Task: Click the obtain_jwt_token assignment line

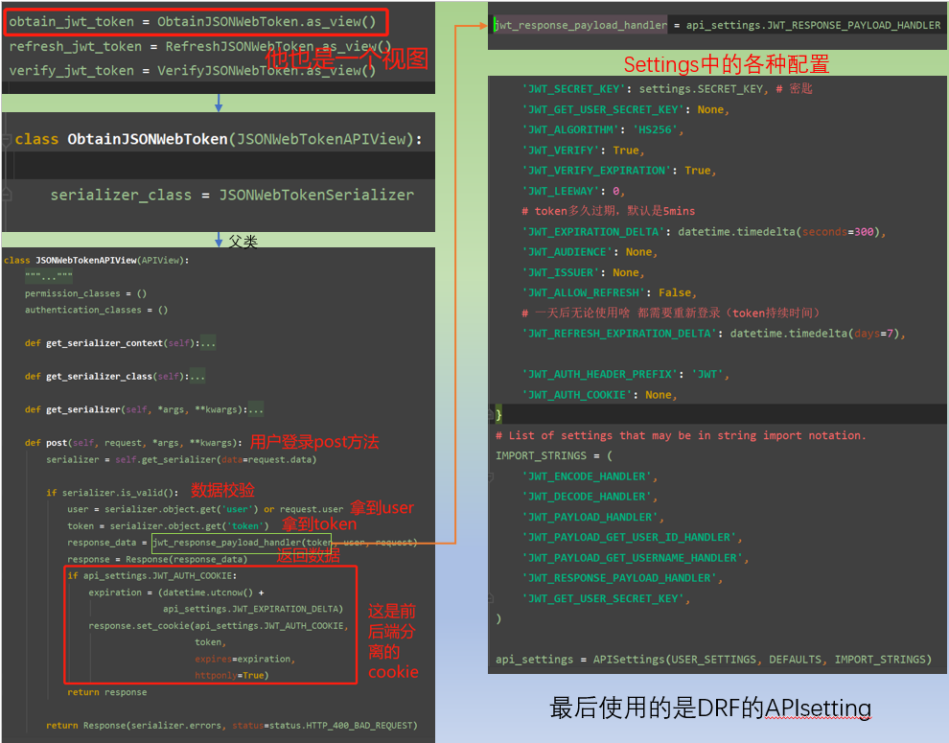Action: (x=193, y=22)
